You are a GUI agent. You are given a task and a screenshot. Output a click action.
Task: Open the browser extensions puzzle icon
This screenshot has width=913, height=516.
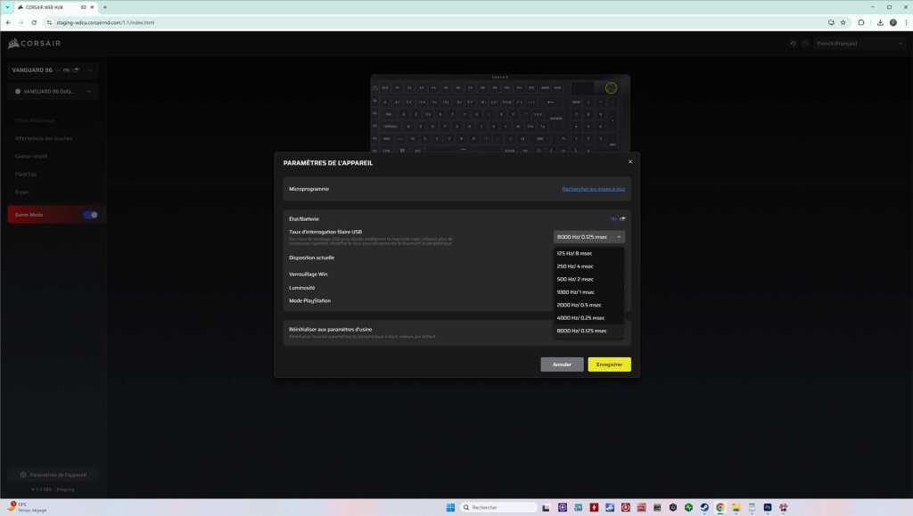pos(861,22)
